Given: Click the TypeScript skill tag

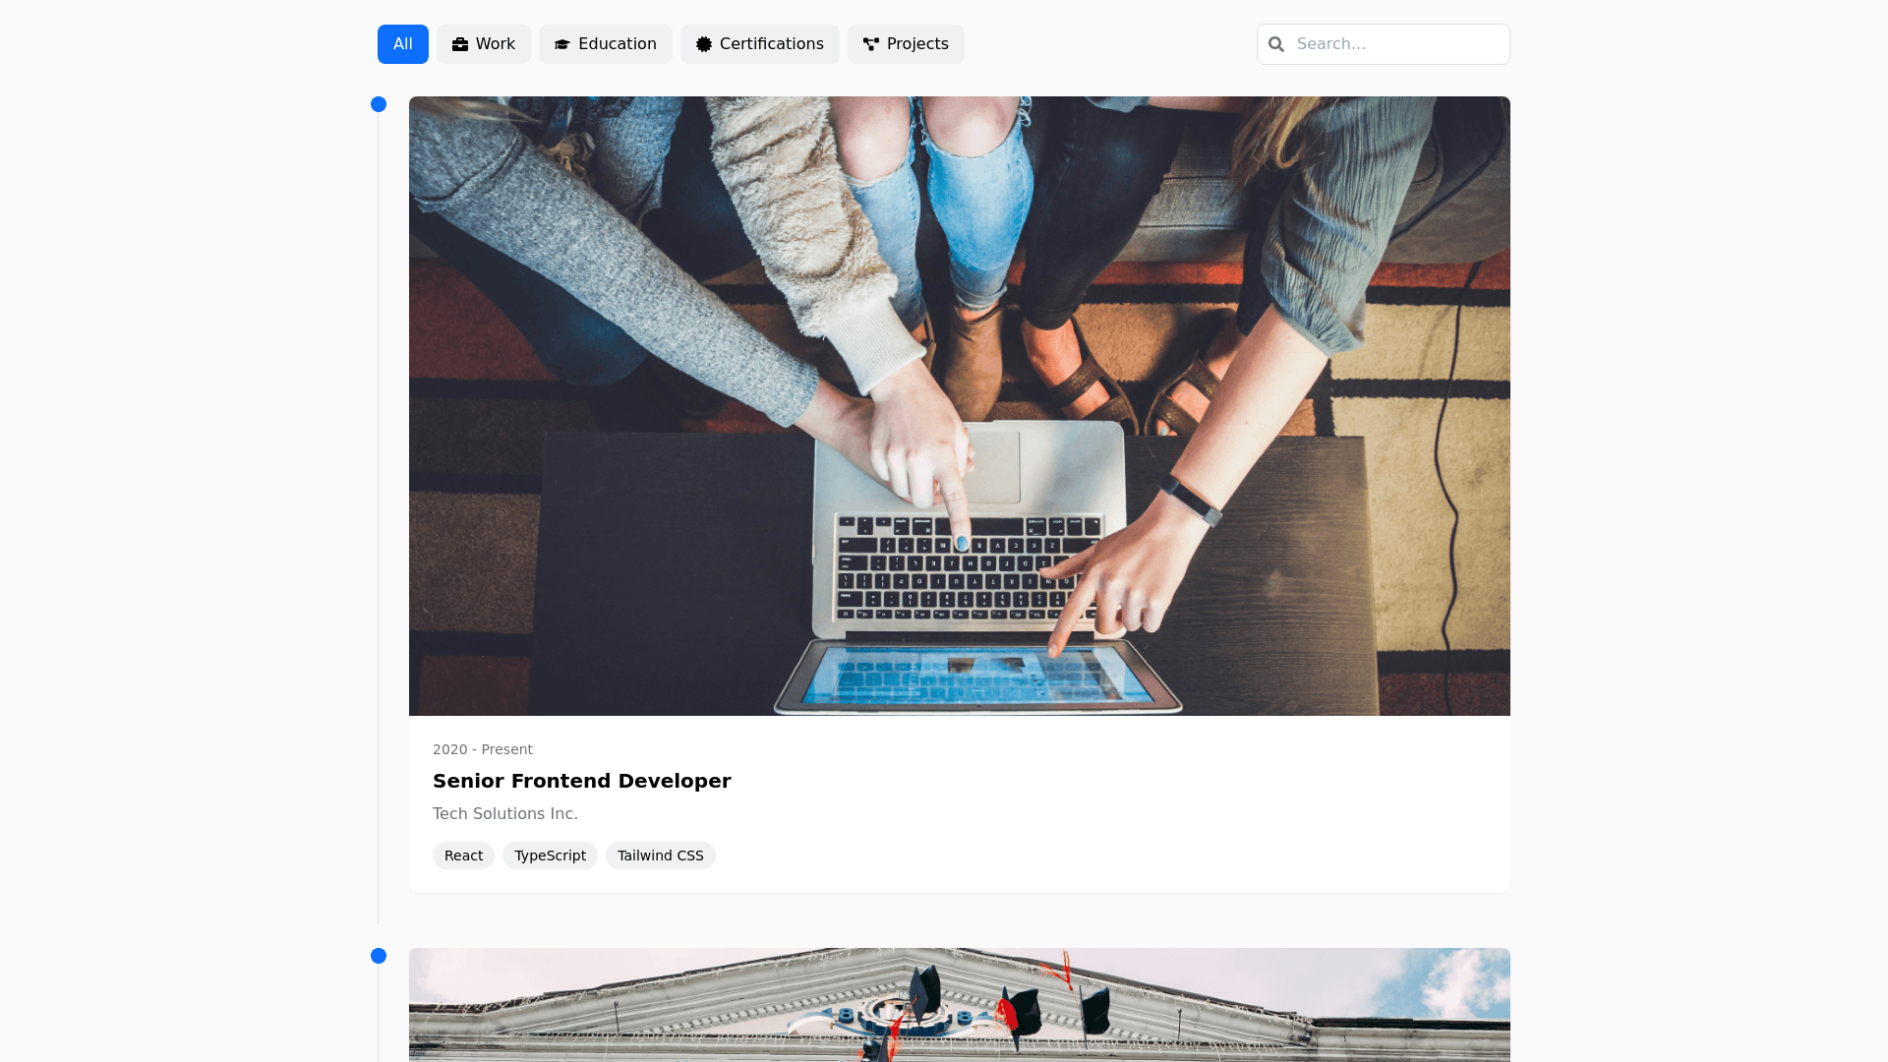Looking at the screenshot, I should pos(550,855).
